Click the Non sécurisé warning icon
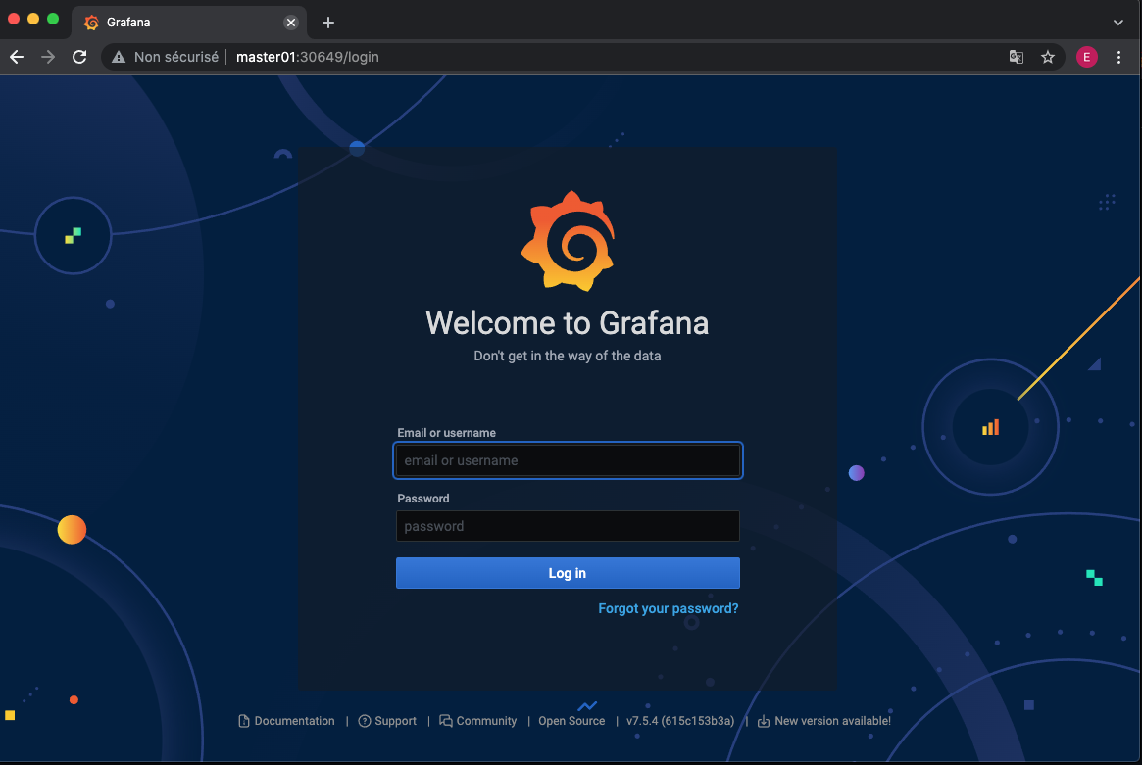This screenshot has width=1142, height=765. [119, 57]
